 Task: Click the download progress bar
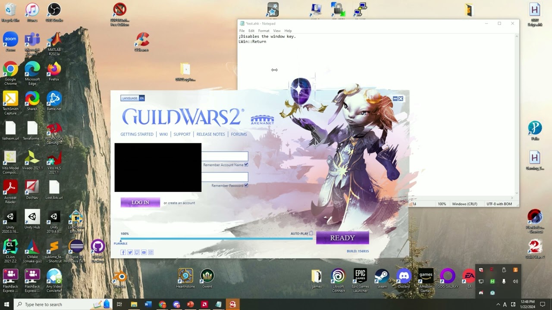coord(216,239)
